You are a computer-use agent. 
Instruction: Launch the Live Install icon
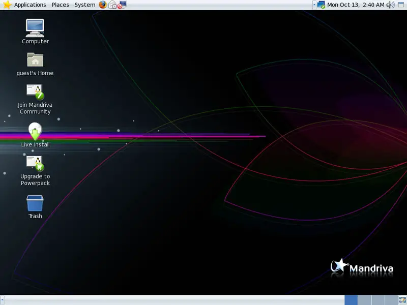click(35, 135)
